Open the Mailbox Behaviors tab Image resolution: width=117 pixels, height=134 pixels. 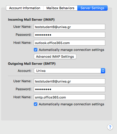click(x=60, y=8)
